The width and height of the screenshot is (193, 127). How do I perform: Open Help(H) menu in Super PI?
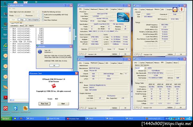31,26
